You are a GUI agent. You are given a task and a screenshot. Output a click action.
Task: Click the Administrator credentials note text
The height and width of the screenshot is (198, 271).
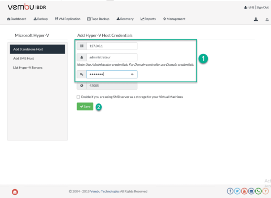135,65
